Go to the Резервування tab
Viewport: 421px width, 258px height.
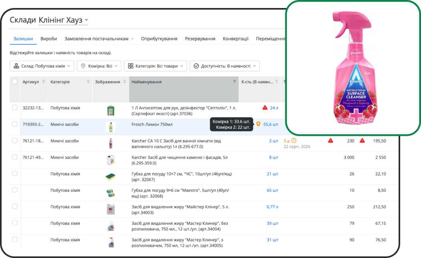pos(200,39)
